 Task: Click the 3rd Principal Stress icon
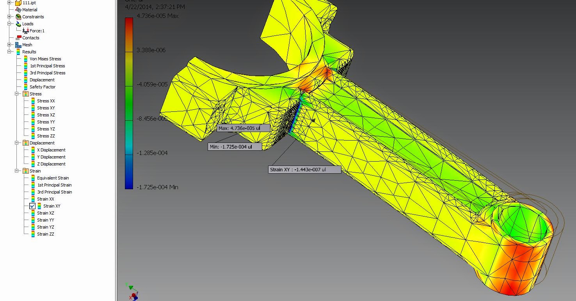26,73
